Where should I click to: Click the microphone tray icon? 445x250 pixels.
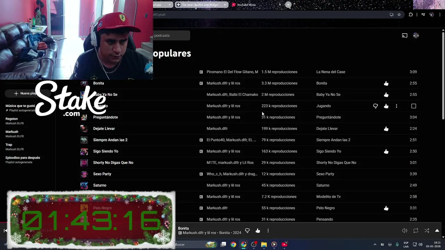(x=397, y=244)
